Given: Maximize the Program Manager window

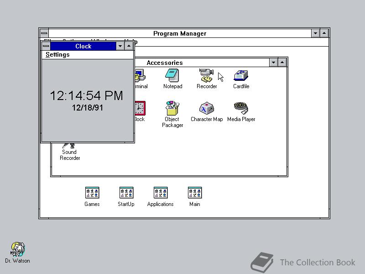Looking at the screenshot, I should coord(324,33).
